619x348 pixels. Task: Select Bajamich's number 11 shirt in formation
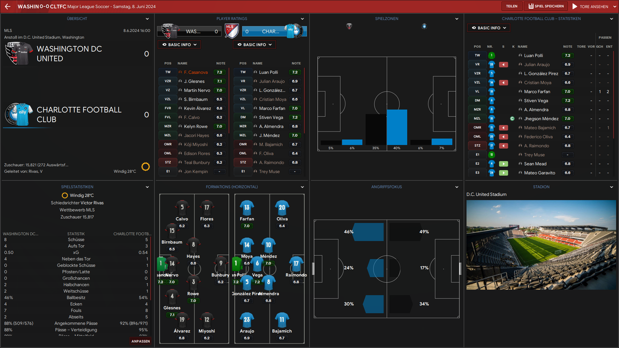coord(282,320)
